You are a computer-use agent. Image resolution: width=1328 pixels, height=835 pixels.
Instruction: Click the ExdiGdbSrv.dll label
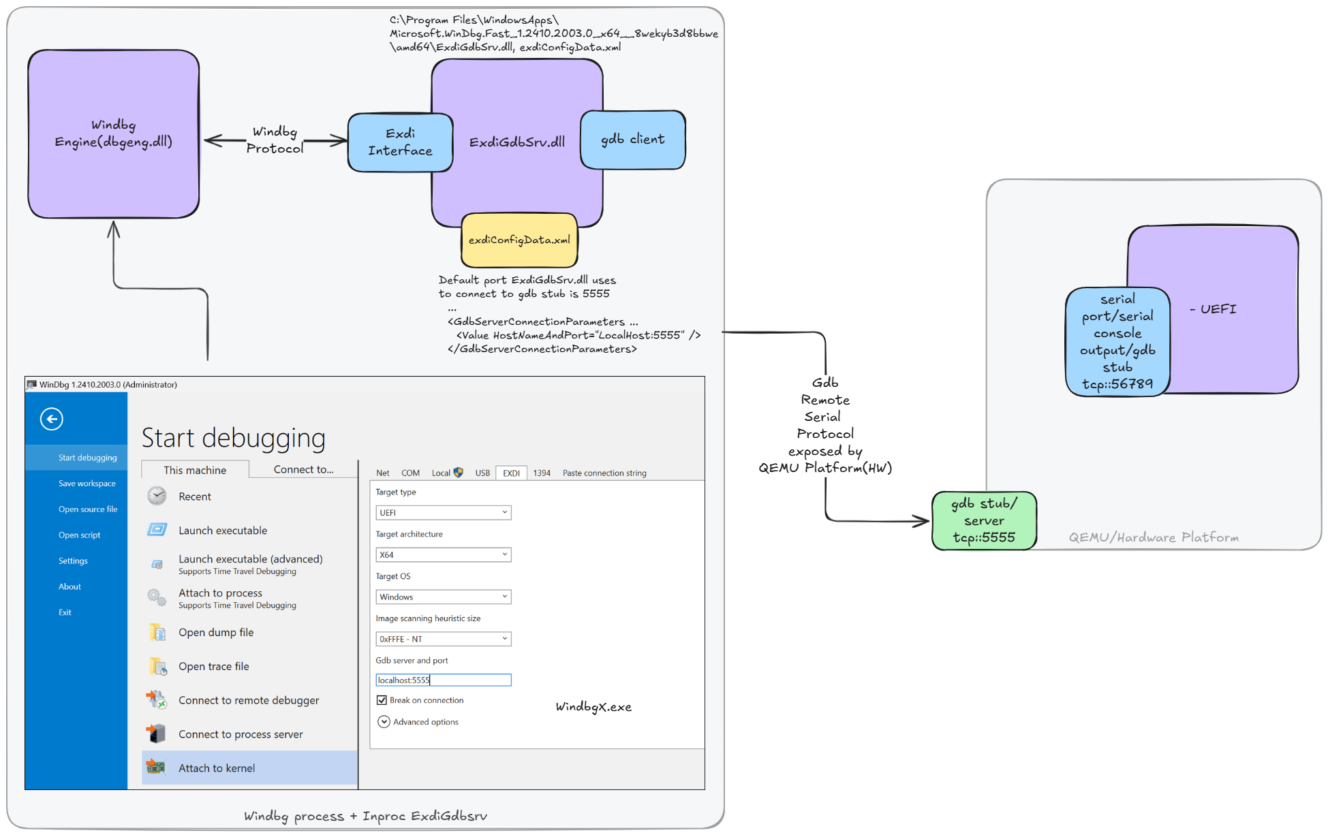[516, 142]
